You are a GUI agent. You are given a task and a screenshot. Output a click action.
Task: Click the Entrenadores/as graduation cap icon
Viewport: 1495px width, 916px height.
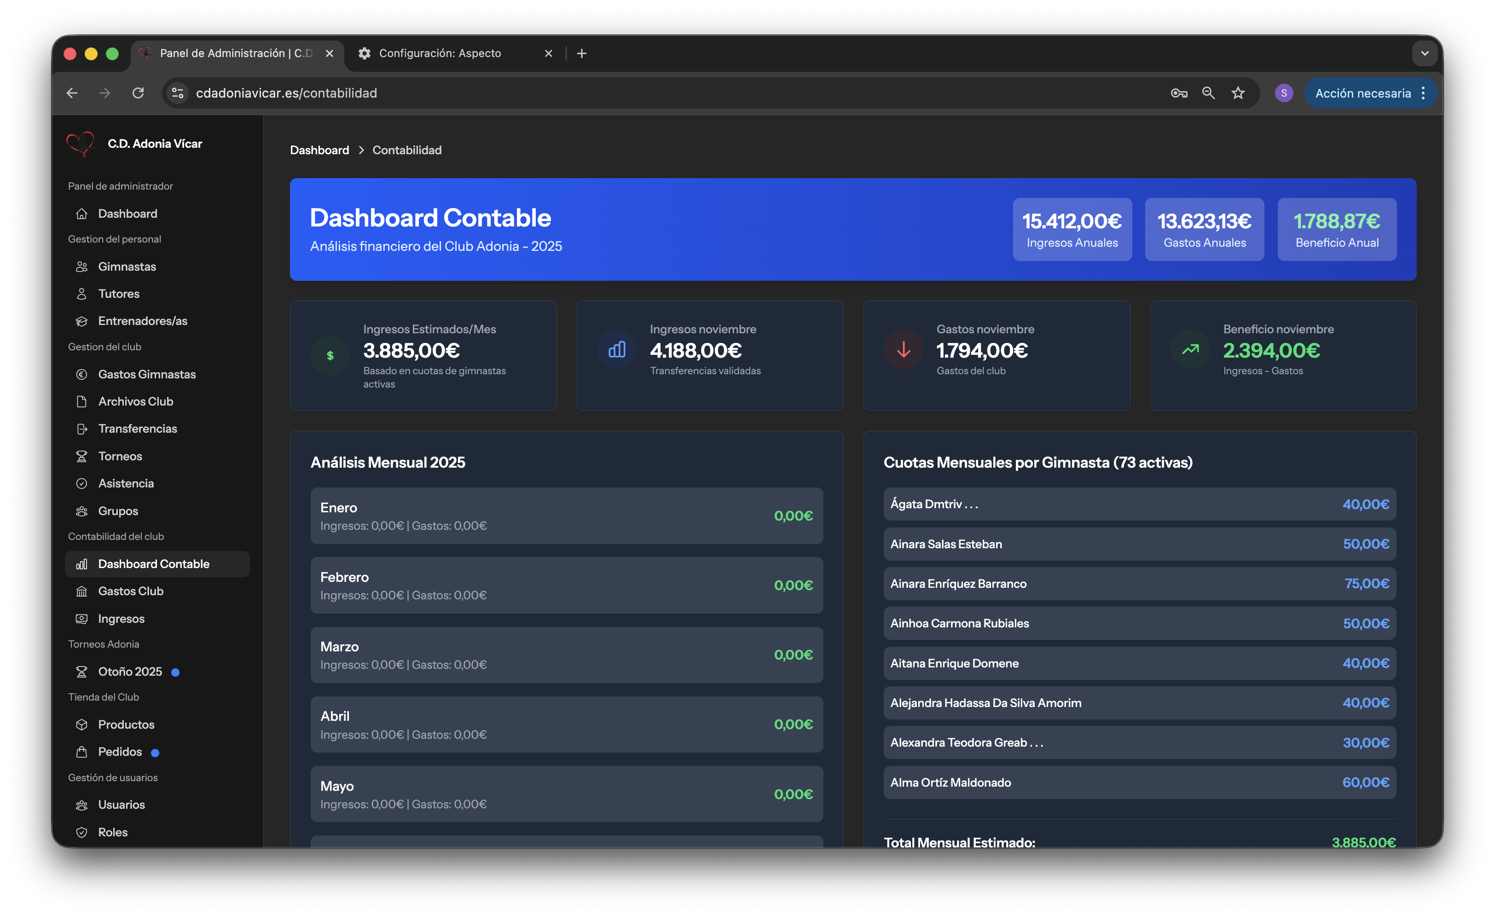(82, 321)
